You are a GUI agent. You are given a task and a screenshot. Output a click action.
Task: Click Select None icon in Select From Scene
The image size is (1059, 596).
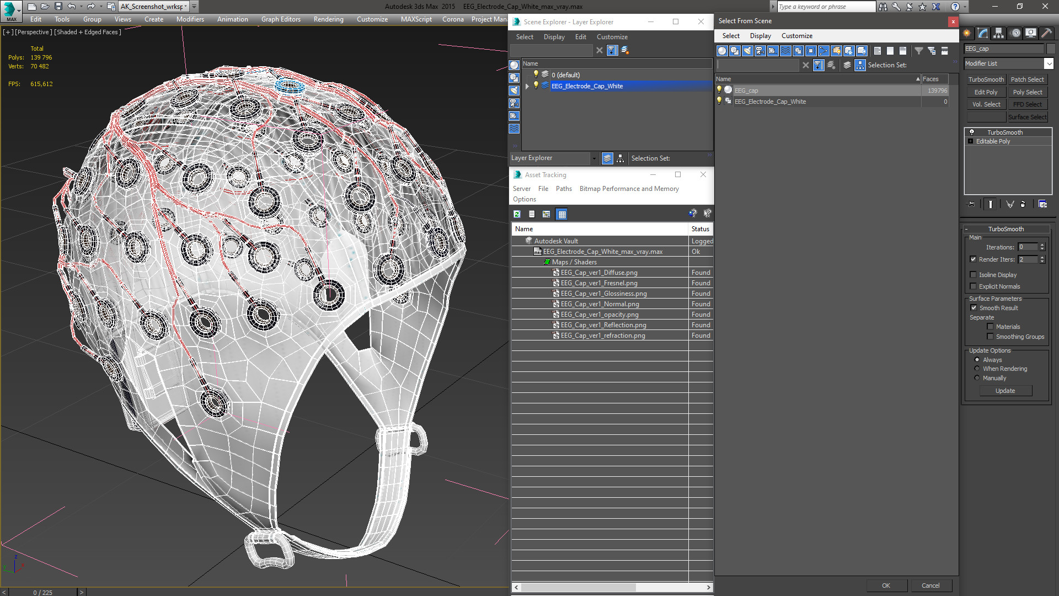point(890,51)
